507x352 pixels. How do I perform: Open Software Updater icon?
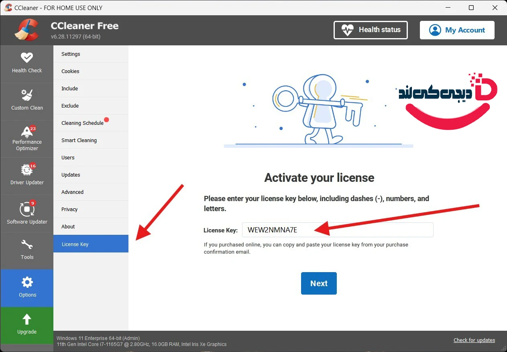(27, 209)
